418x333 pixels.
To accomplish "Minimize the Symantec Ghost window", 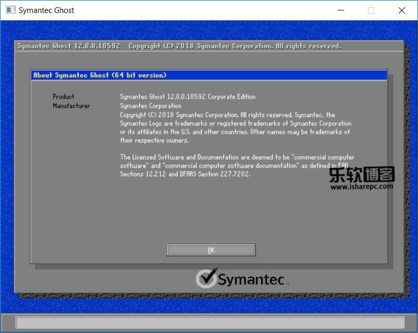I will coord(341,10).
